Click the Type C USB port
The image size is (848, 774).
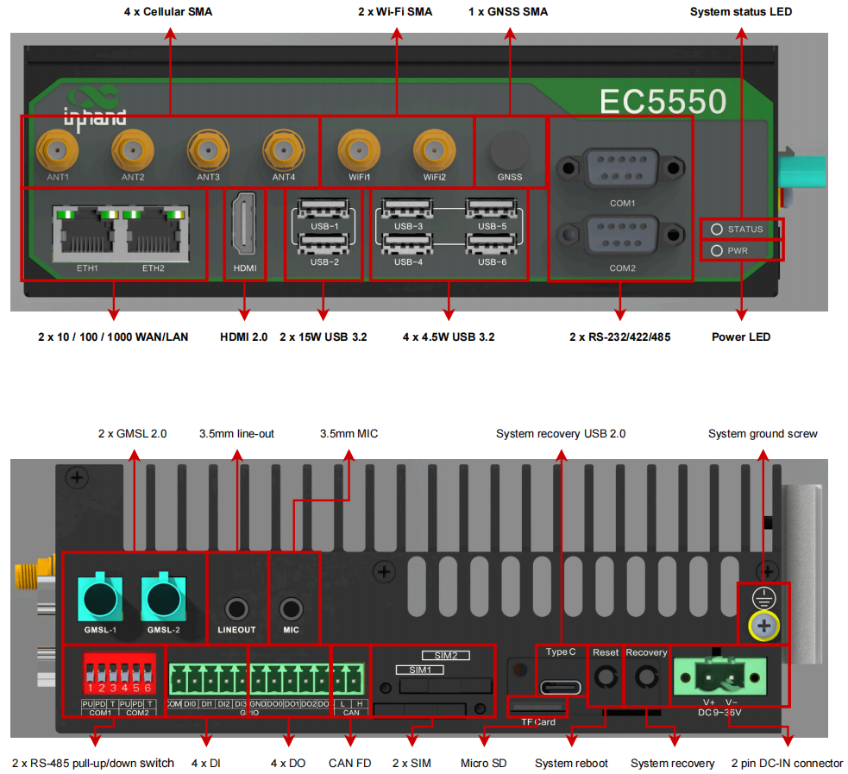tap(561, 686)
